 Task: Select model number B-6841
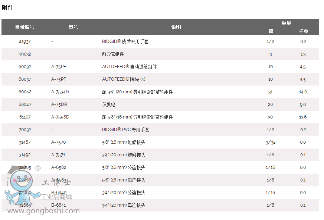pyautogui.click(x=59, y=205)
